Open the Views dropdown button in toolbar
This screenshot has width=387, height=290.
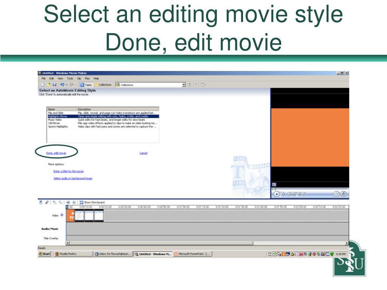(203, 85)
